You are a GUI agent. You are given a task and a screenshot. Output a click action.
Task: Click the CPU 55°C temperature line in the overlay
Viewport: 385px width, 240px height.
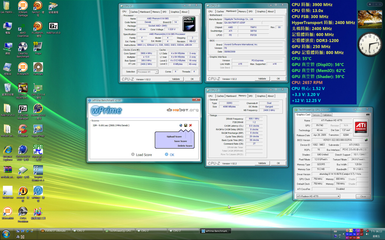[x=302, y=58]
